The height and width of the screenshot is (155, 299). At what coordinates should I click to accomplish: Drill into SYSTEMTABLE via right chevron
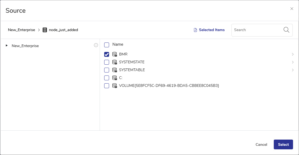293,70
